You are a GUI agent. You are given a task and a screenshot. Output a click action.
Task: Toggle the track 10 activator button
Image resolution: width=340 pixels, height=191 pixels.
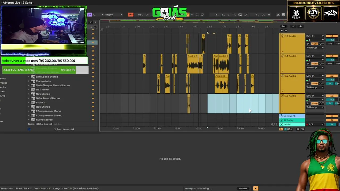(x=332, y=36)
